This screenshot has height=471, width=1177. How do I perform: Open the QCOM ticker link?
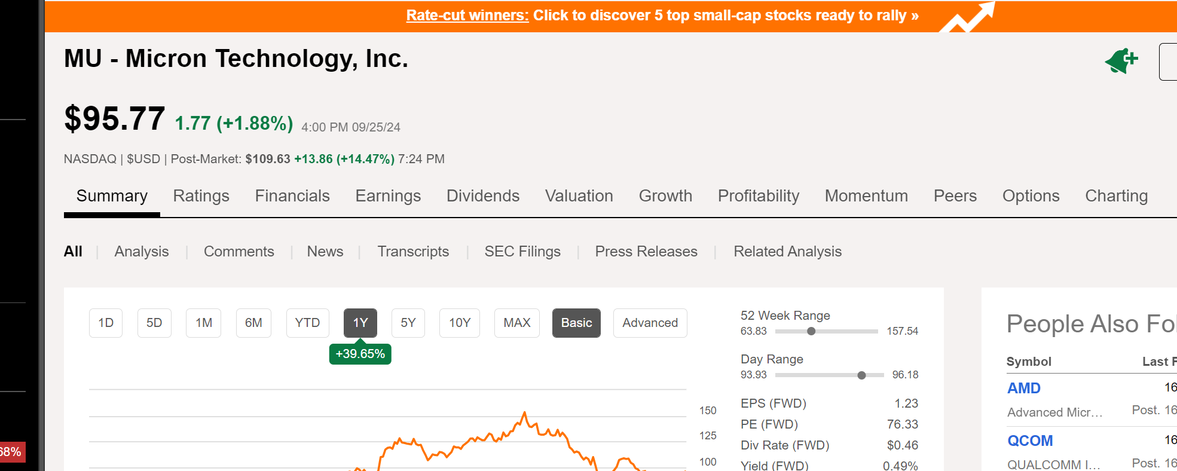pos(1029,441)
